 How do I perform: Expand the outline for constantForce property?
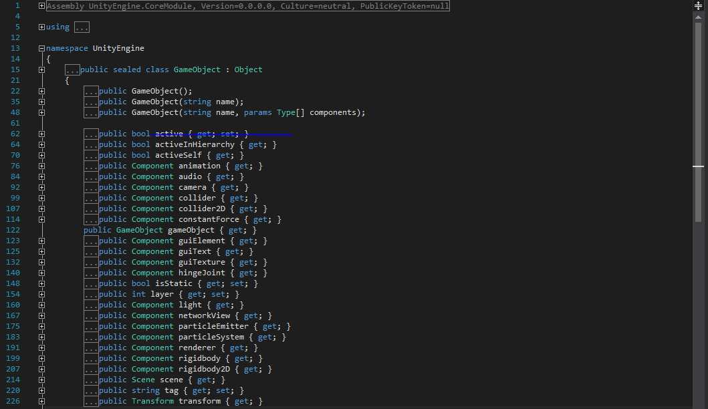tap(41, 219)
